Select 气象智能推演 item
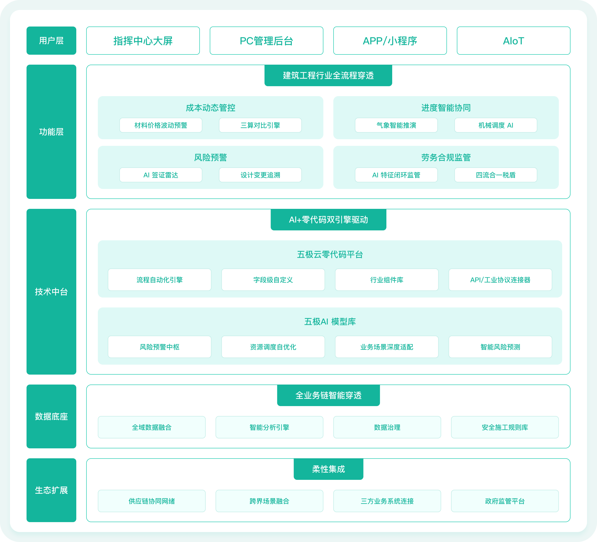The width and height of the screenshot is (597, 542). point(396,125)
